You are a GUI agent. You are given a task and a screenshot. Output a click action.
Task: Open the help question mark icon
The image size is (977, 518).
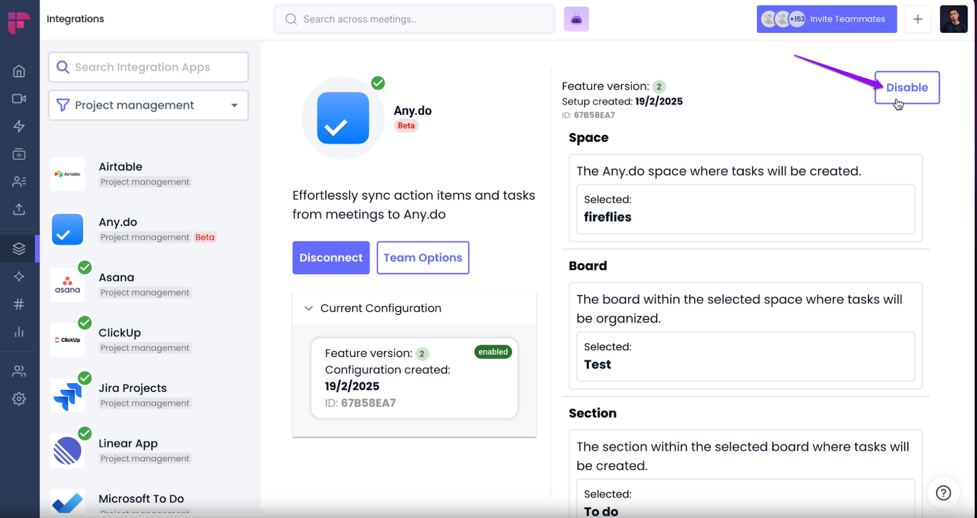[x=943, y=492]
